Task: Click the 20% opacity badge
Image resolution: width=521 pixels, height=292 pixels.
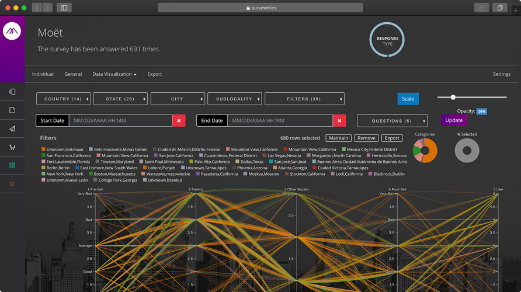Action: click(x=482, y=112)
